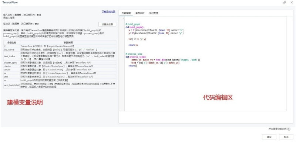Click the 参数名称 column header
The image size is (296, 142).
click(x=12, y=42)
